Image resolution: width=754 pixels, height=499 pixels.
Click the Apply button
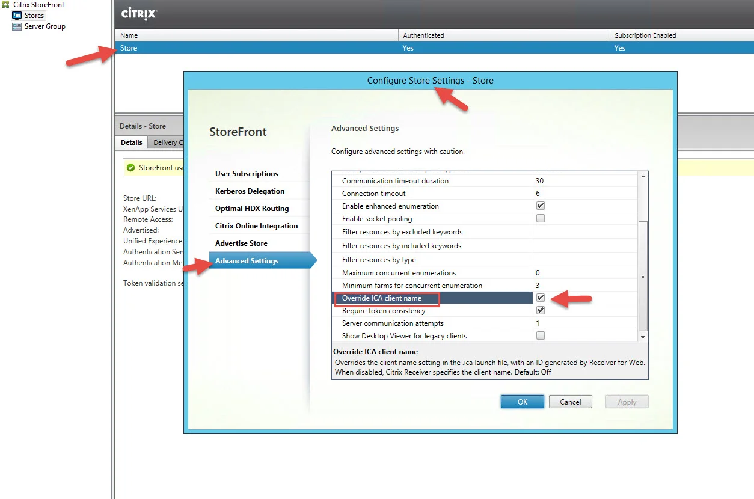click(627, 402)
